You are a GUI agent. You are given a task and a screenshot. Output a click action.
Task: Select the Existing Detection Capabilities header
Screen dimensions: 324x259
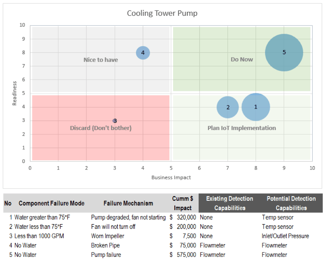230,203
